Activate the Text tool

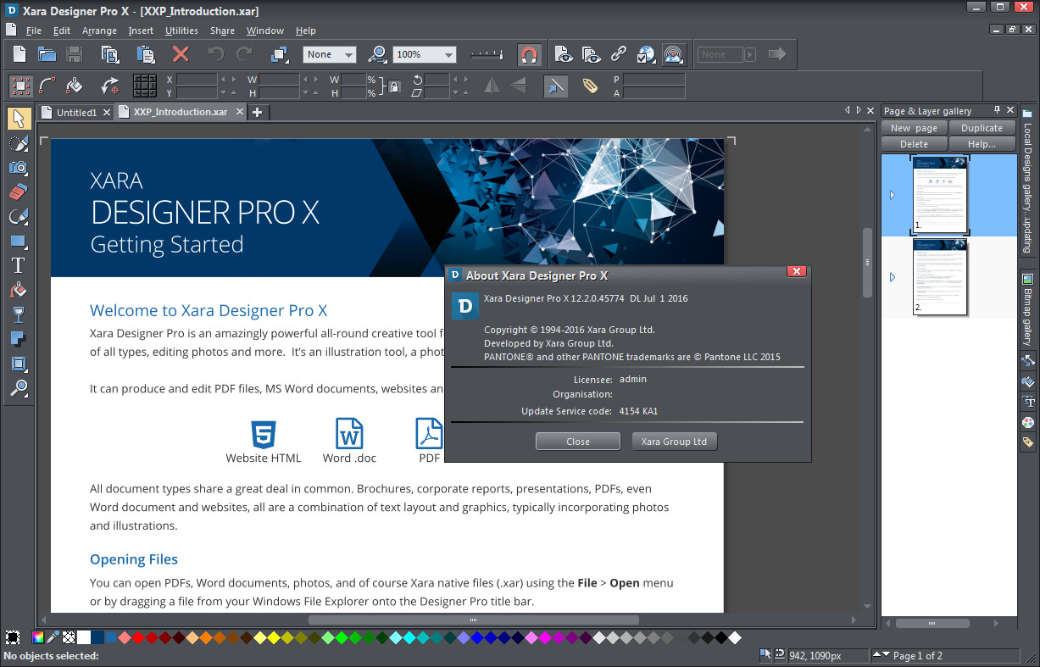click(18, 265)
